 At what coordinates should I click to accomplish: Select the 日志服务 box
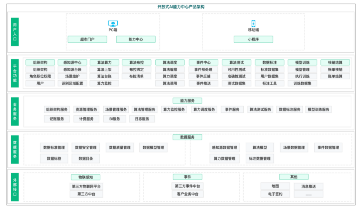pyautogui.click(x=142, y=119)
